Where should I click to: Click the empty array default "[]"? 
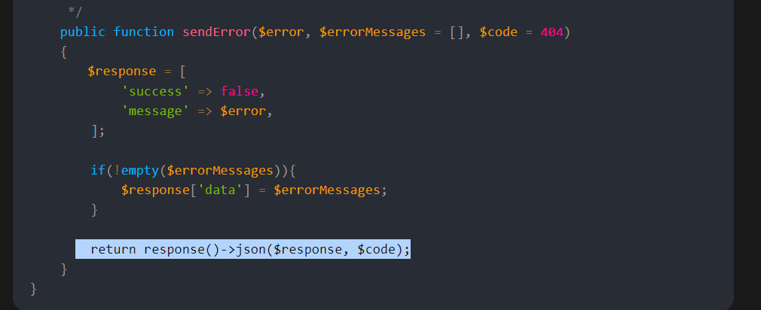coord(457,32)
